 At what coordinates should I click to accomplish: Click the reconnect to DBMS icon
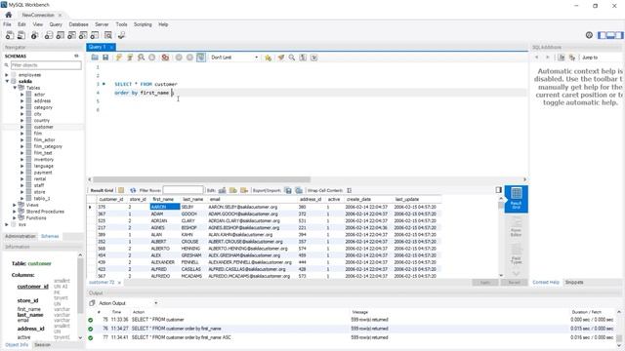tap(121, 35)
